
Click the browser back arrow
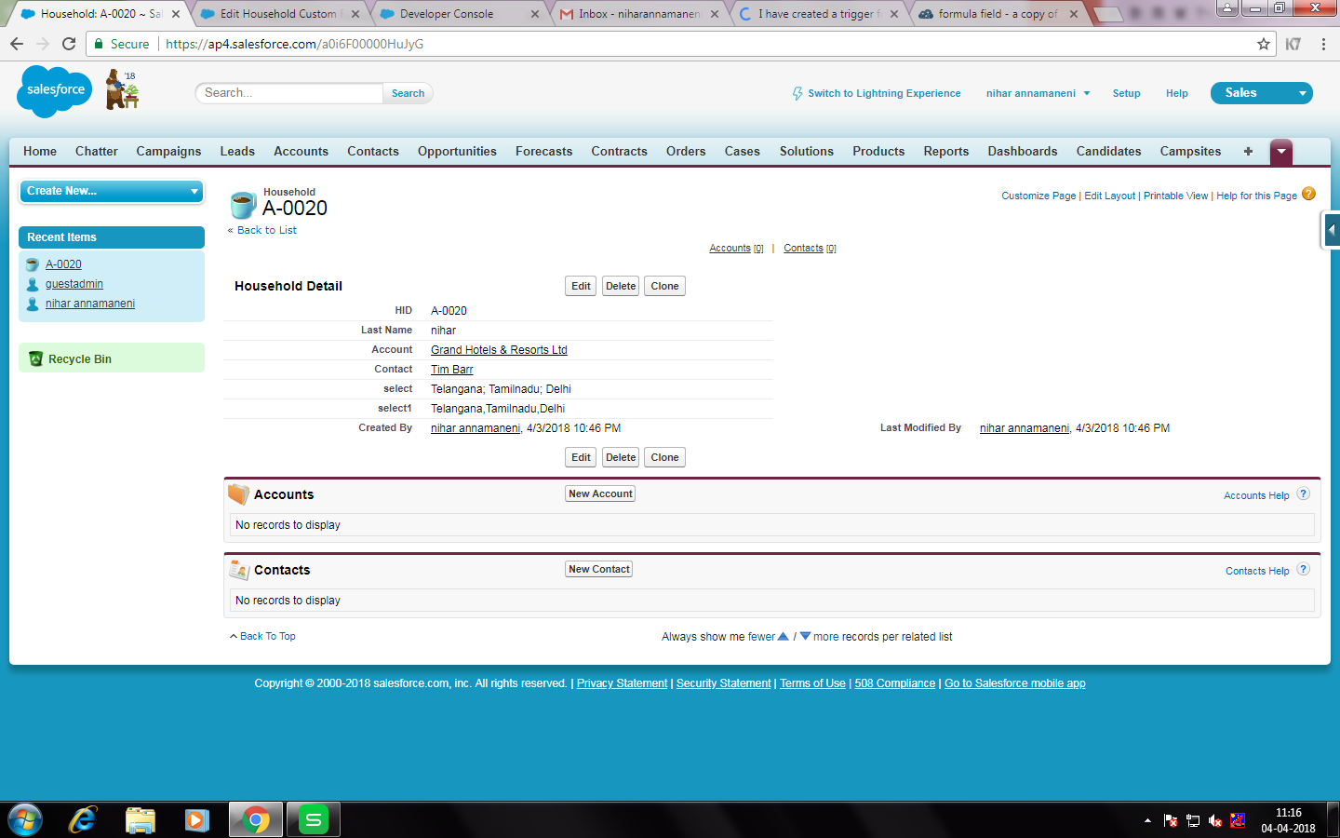click(x=17, y=44)
